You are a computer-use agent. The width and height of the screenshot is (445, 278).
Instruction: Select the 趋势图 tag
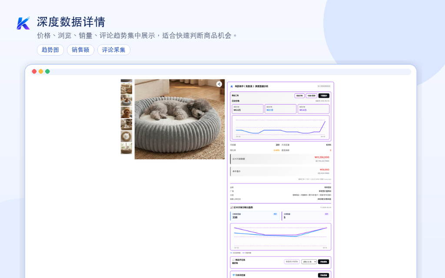[x=50, y=50]
